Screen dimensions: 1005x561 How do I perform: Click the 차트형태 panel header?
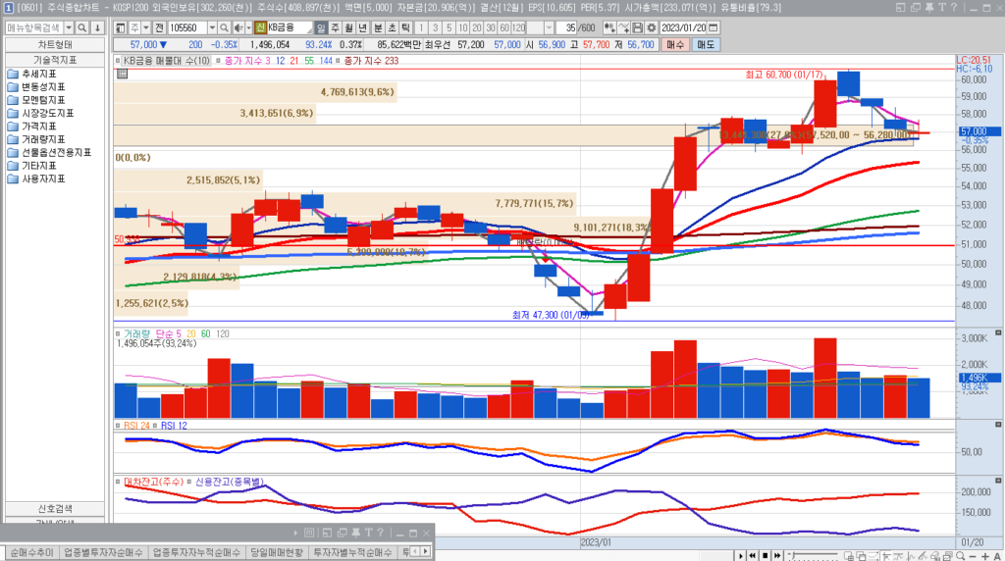[54, 44]
